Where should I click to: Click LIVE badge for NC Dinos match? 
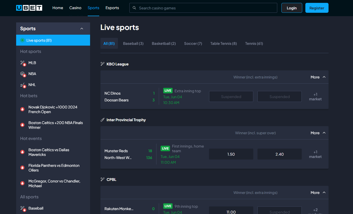click(168, 91)
